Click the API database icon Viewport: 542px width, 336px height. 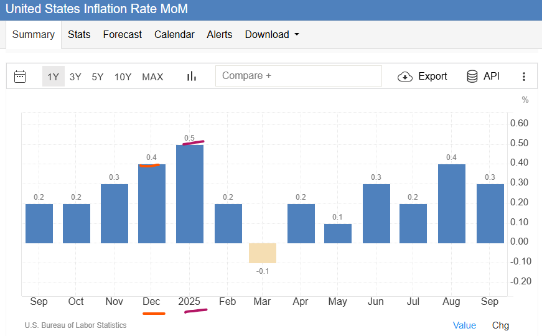click(472, 77)
